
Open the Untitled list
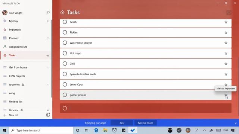point(26,102)
